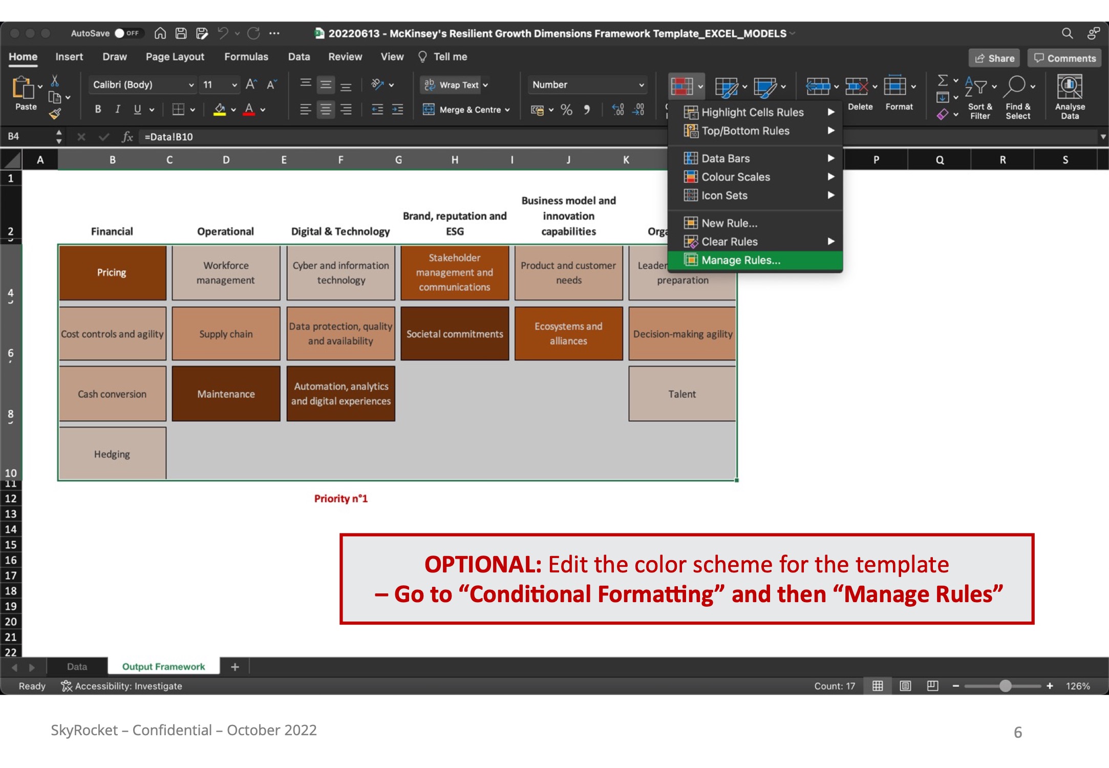1109x768 pixels.
Task: Click the Percent style icon
Action: (x=566, y=110)
